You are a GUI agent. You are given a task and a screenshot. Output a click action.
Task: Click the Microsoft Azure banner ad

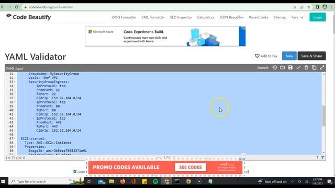coord(165,36)
